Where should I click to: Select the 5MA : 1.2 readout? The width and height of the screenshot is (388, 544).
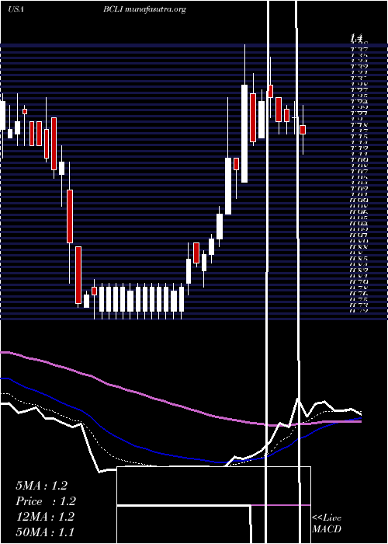coord(42,486)
